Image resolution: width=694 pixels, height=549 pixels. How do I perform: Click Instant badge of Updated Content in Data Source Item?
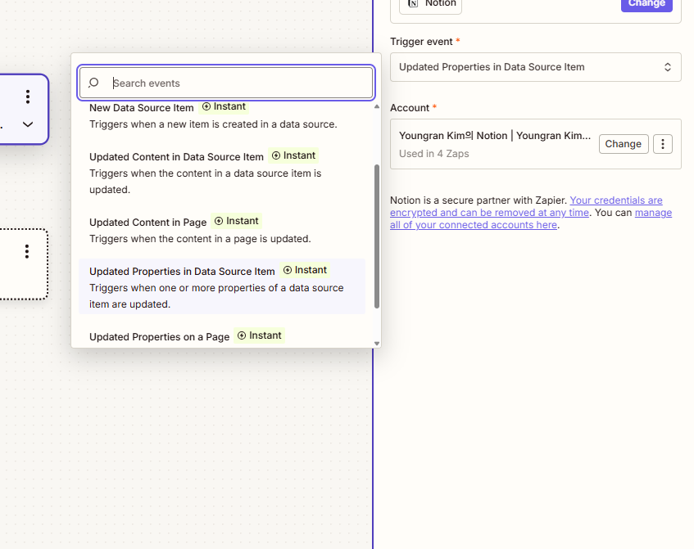click(293, 155)
